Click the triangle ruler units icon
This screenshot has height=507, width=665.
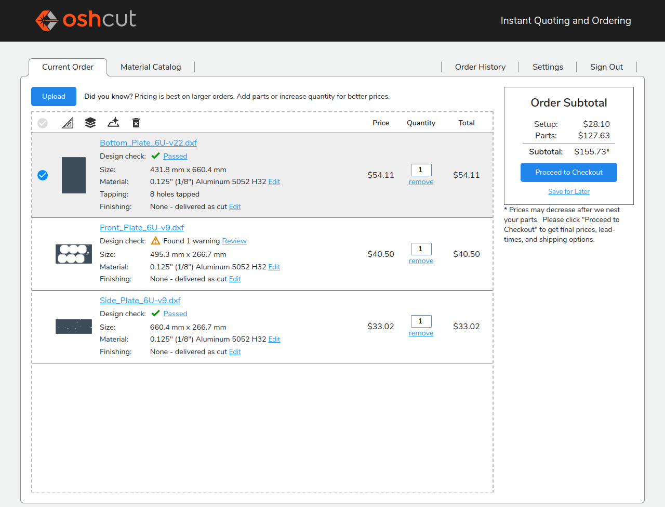click(x=68, y=123)
